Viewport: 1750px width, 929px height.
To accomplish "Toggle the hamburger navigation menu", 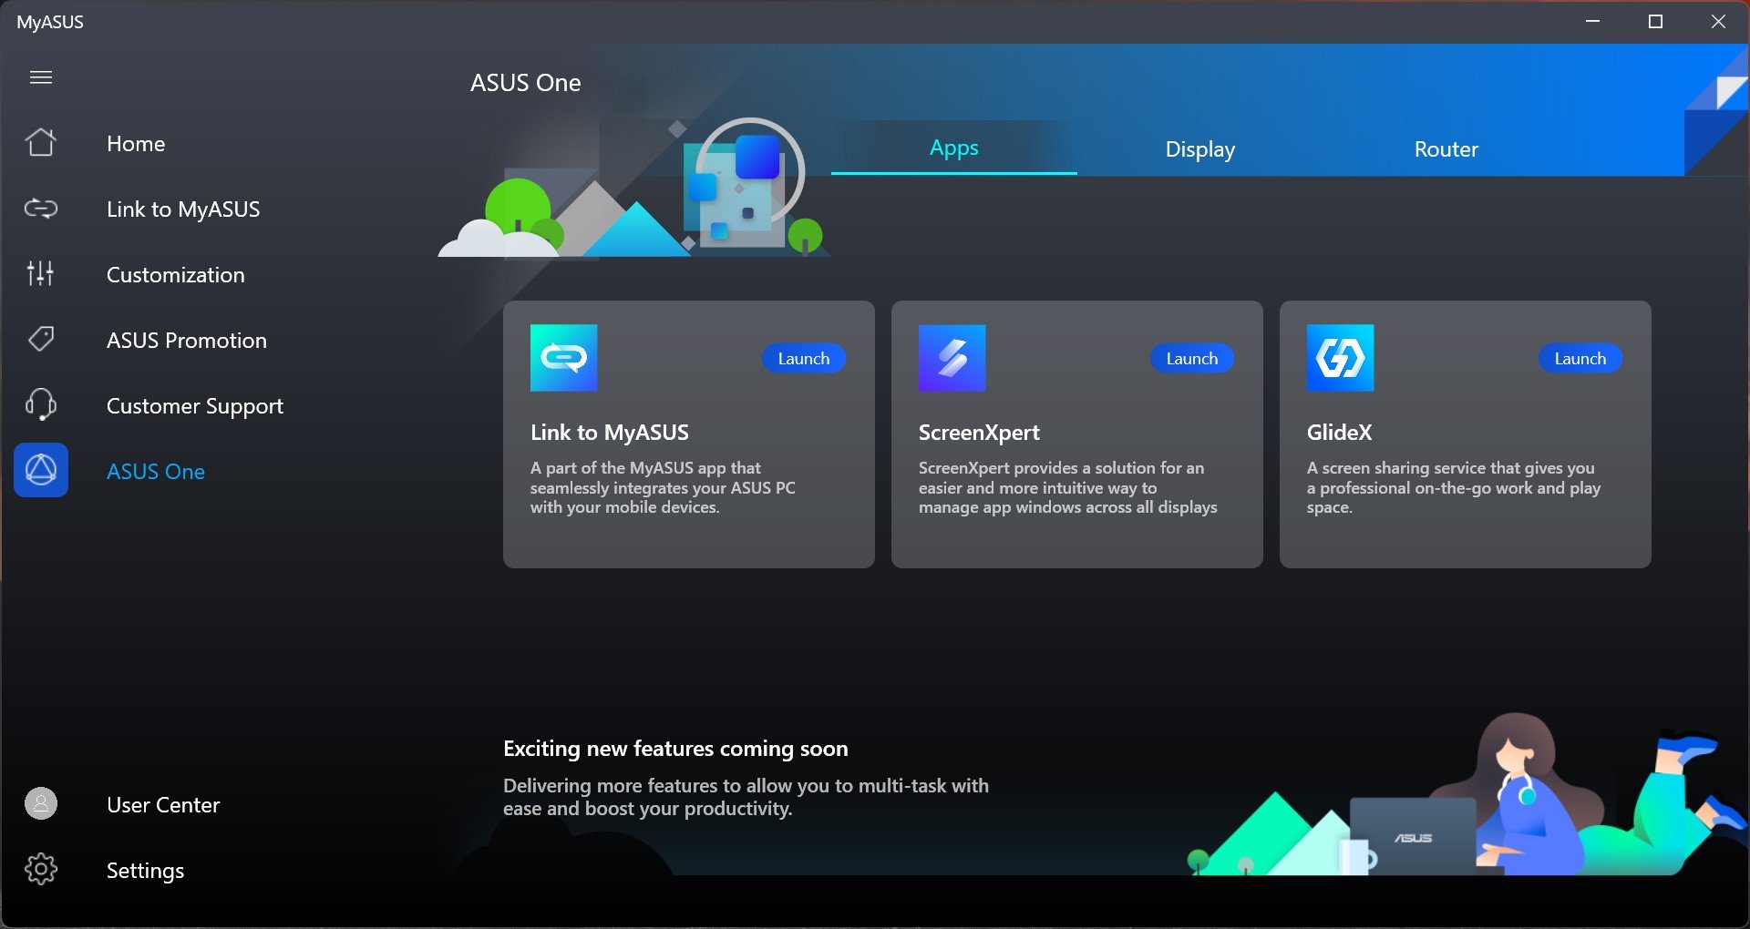I will pyautogui.click(x=41, y=77).
